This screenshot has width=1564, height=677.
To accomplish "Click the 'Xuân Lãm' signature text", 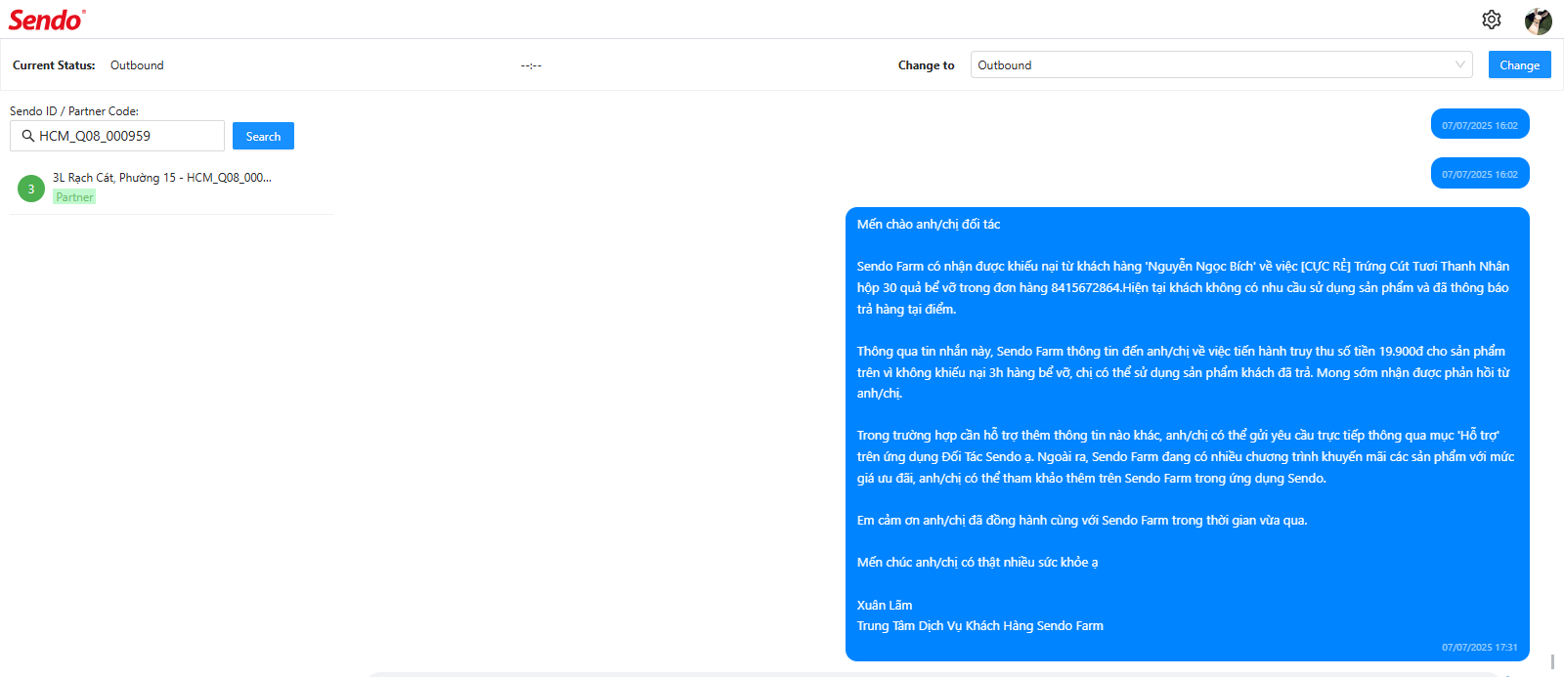I will pyautogui.click(x=885, y=606).
